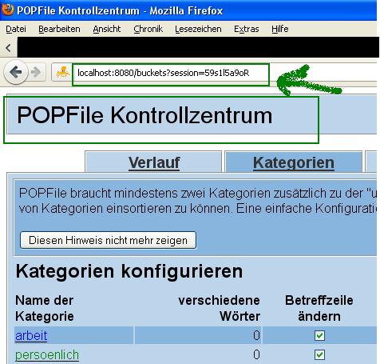Click the word count 0 in the persoenlich row
The height and width of the screenshot is (364, 380).
tap(256, 354)
